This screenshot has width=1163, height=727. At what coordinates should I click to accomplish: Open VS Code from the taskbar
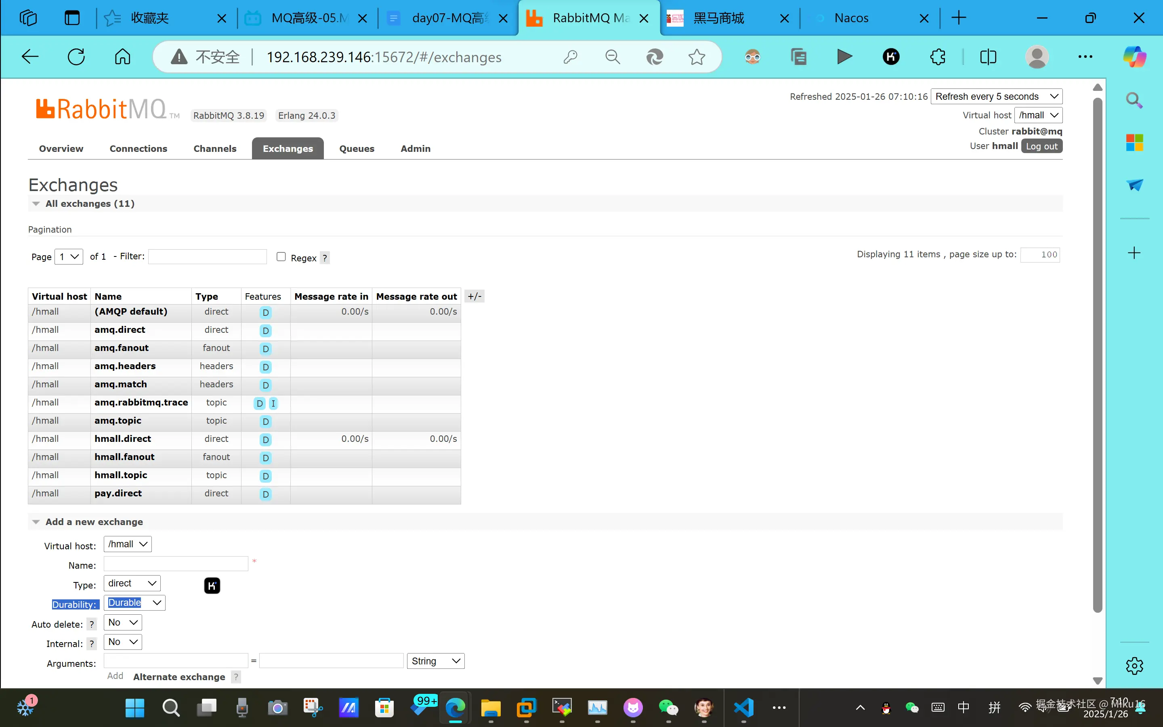pyautogui.click(x=743, y=707)
